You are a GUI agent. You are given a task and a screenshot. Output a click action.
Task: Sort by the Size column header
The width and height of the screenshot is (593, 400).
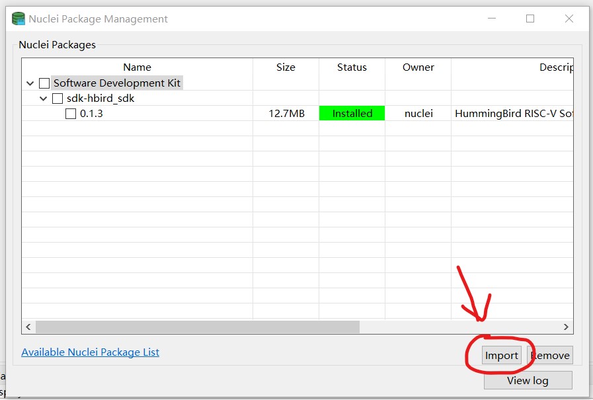(x=286, y=67)
